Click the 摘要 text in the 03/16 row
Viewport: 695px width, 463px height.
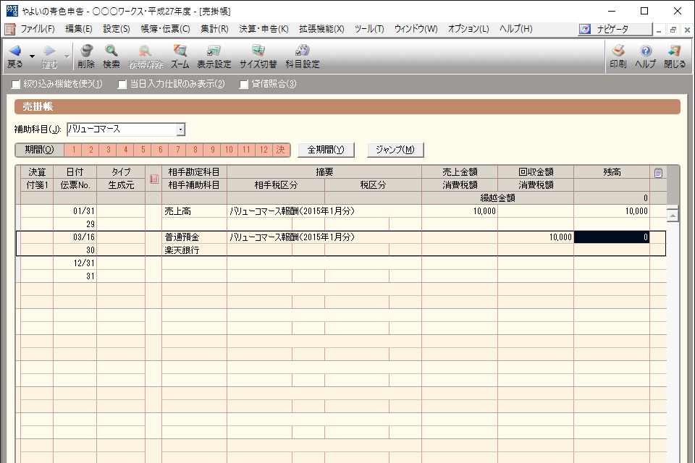coord(292,237)
